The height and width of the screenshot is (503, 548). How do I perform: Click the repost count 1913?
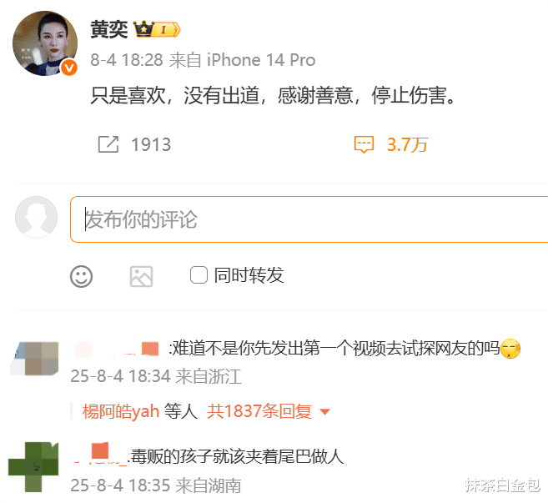click(151, 144)
